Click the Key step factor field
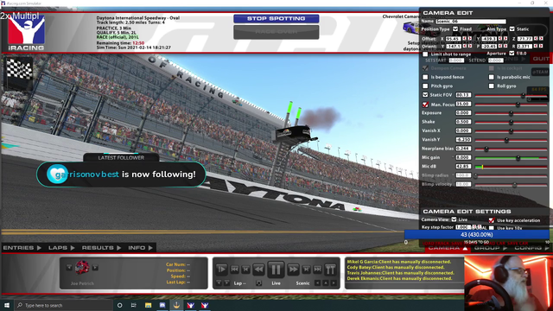Image resolution: width=553 pixels, height=311 pixels. point(463,227)
